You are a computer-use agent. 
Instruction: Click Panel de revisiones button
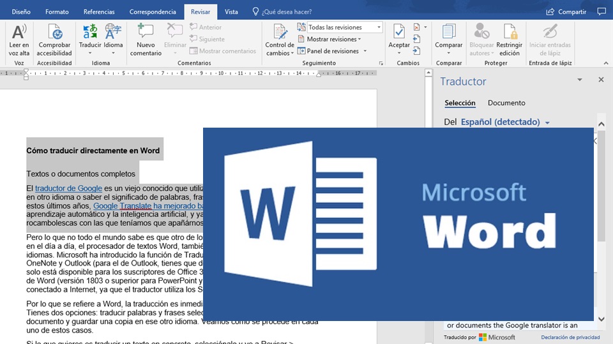click(x=328, y=51)
